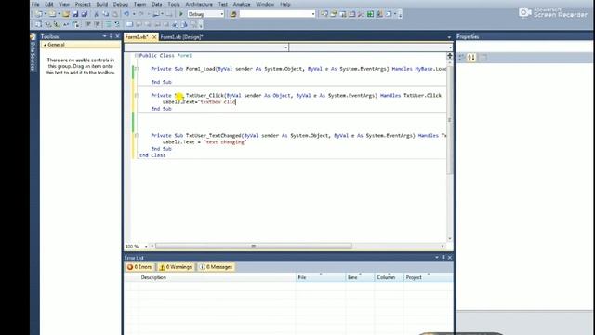This screenshot has width=595, height=335.
Task: Open the Toolbox window position dropdown arrow
Action: tap(104, 36)
